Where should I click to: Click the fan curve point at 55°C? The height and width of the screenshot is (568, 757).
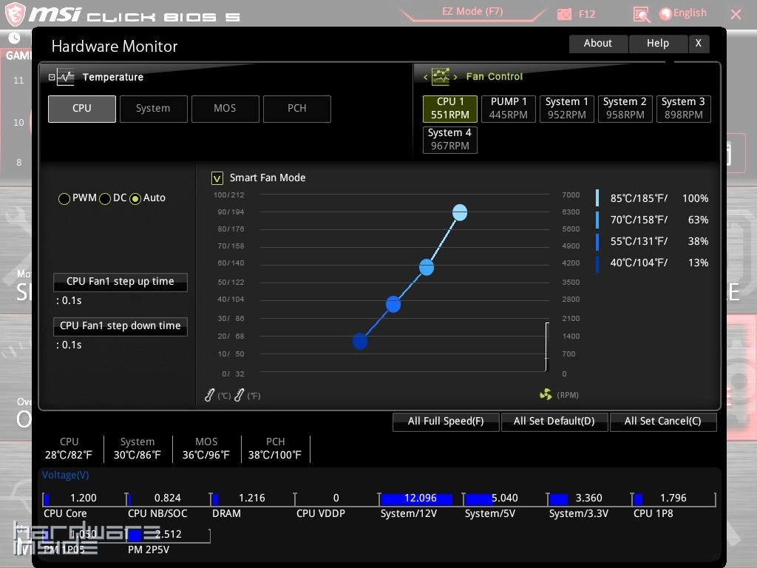393,304
